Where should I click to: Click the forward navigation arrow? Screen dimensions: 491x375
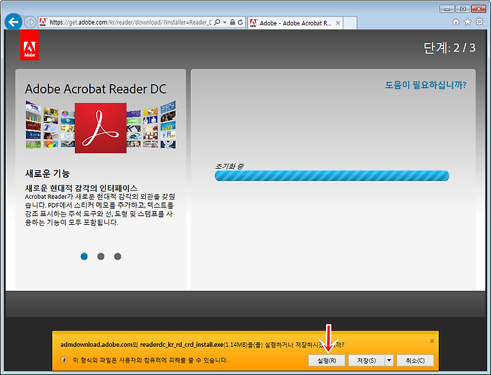pos(30,23)
